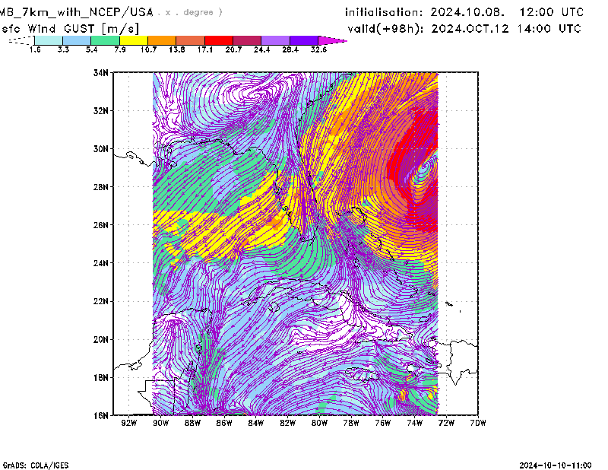Click the 92W longitude label
The height and width of the screenshot is (470, 608).
point(129,423)
